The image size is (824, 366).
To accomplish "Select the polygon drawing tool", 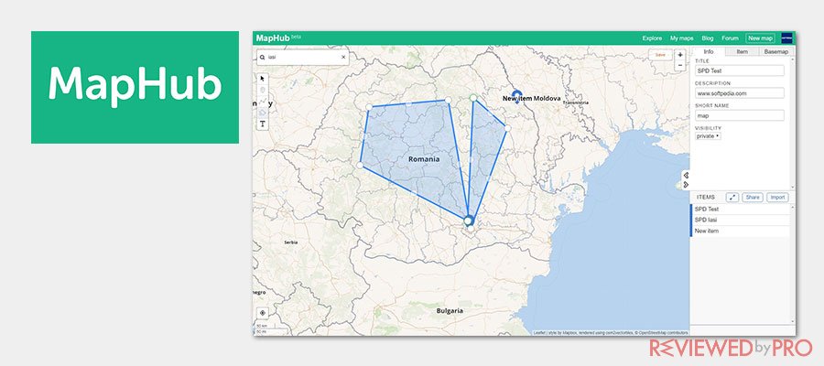I will 263,113.
